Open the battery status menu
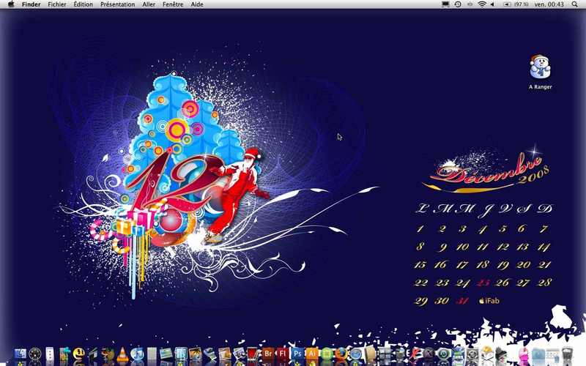This screenshot has height=366, width=586. pyautogui.click(x=516, y=4)
